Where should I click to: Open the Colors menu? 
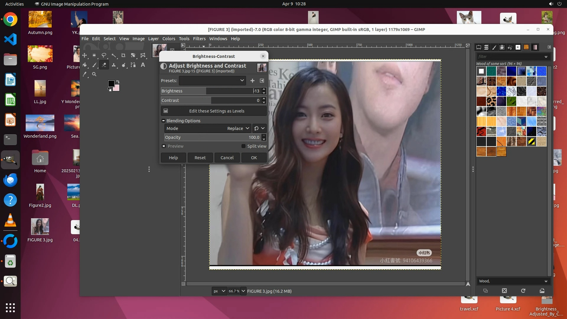click(169, 38)
